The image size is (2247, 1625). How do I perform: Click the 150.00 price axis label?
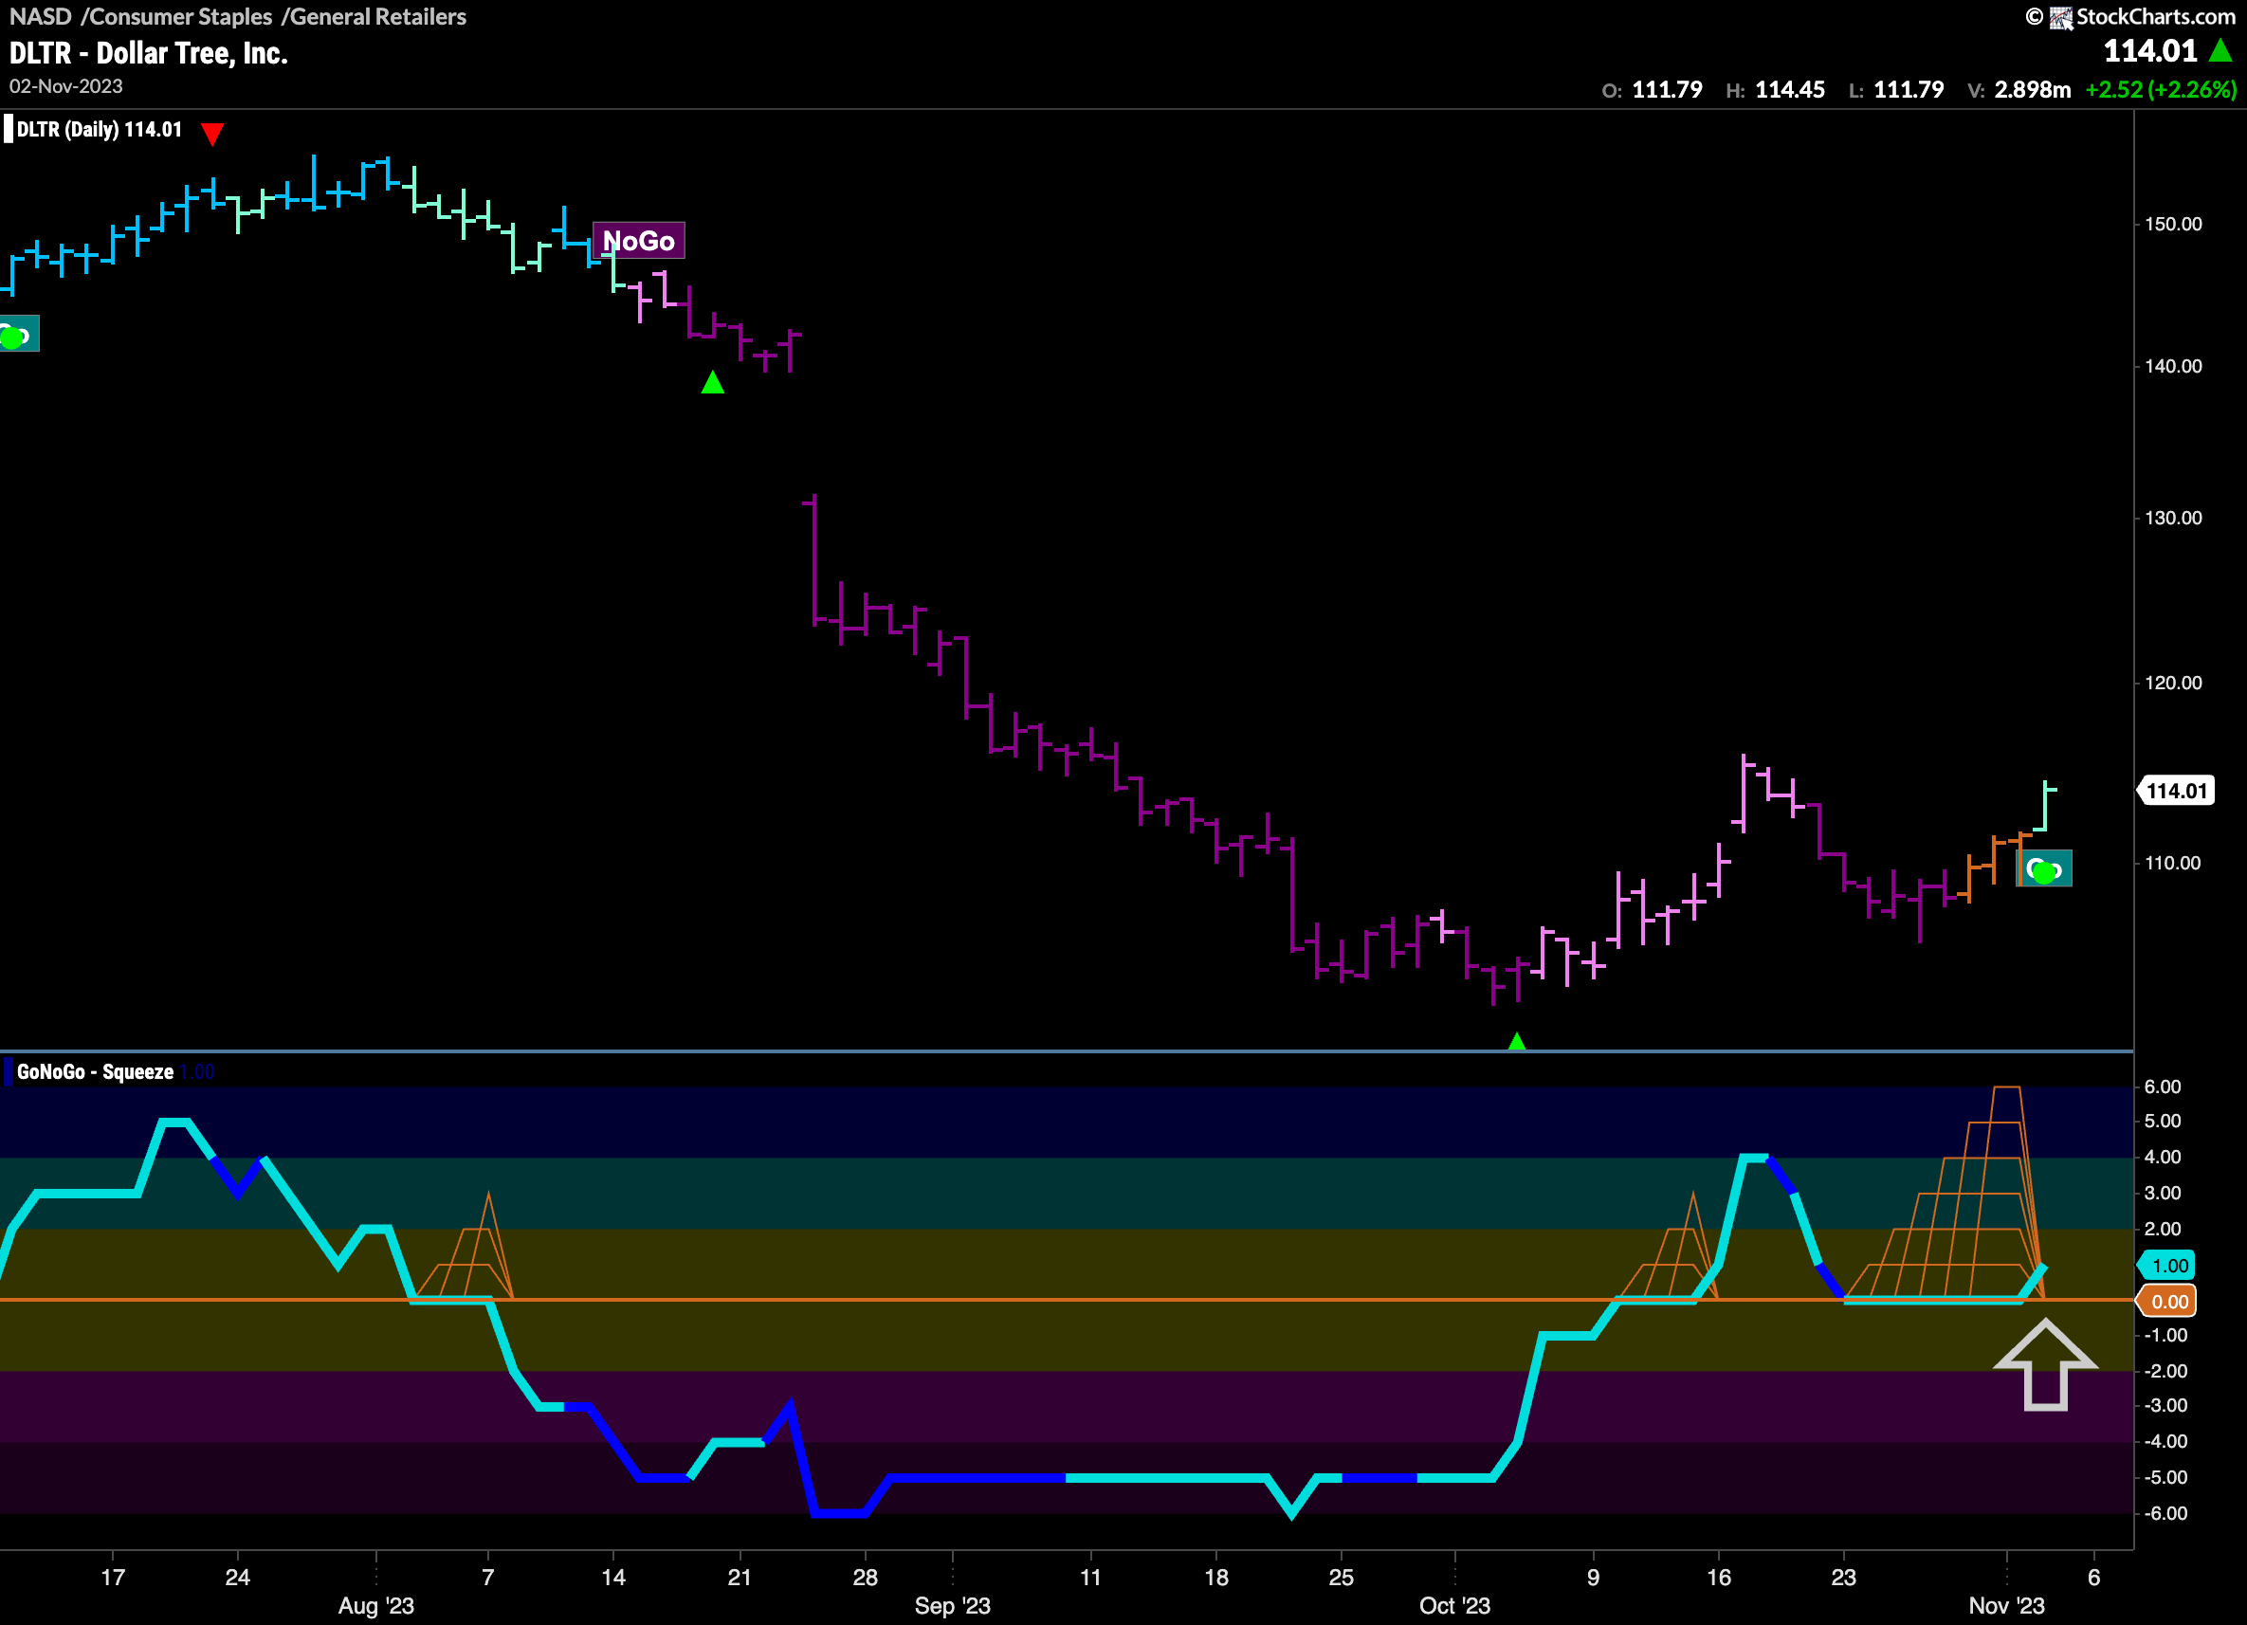[x=2173, y=224]
